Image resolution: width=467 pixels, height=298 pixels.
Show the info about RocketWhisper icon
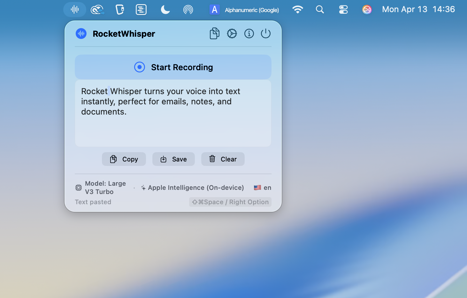pyautogui.click(x=249, y=34)
